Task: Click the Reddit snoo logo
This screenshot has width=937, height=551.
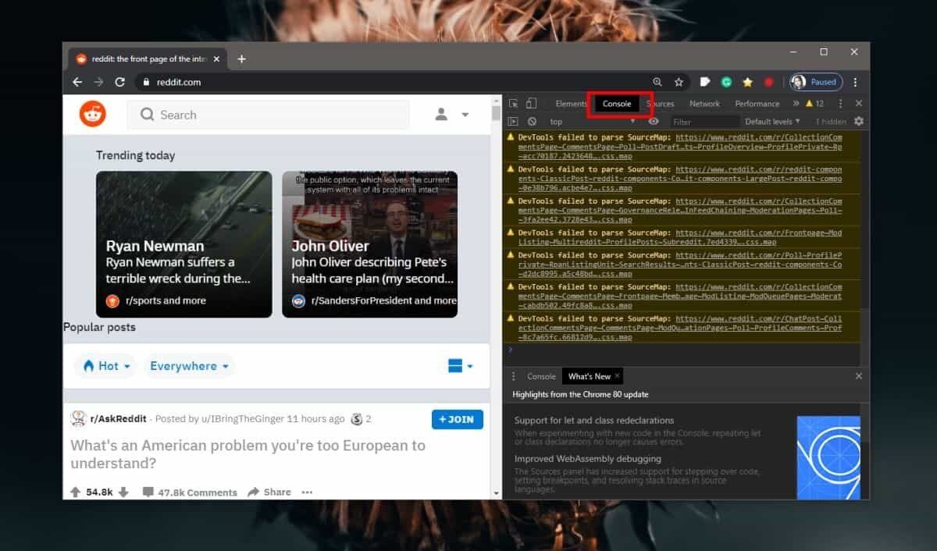Action: click(91, 113)
